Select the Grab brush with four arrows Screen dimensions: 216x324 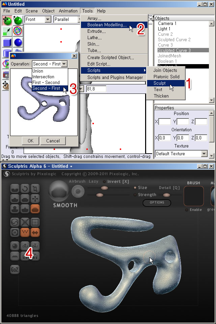point(35,199)
